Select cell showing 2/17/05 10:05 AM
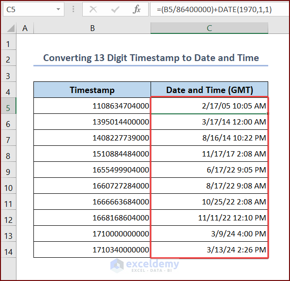Viewport: 290px width, 281px height. click(209, 106)
